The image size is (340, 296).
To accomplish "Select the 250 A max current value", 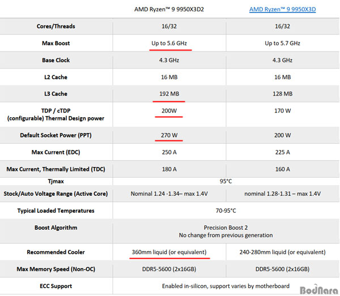I will tap(169, 152).
